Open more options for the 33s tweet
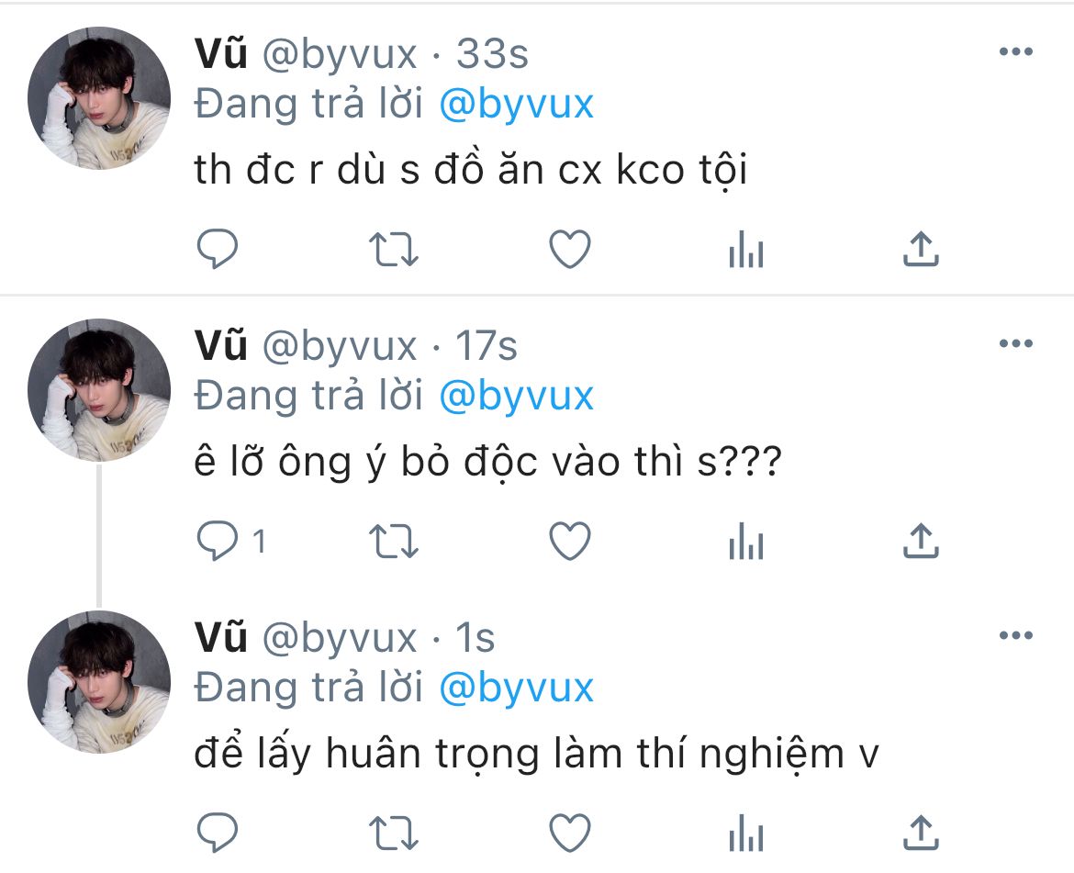 pos(1016,51)
